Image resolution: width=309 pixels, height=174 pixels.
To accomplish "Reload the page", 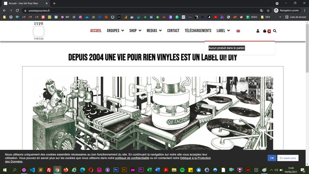I will 17,11.
